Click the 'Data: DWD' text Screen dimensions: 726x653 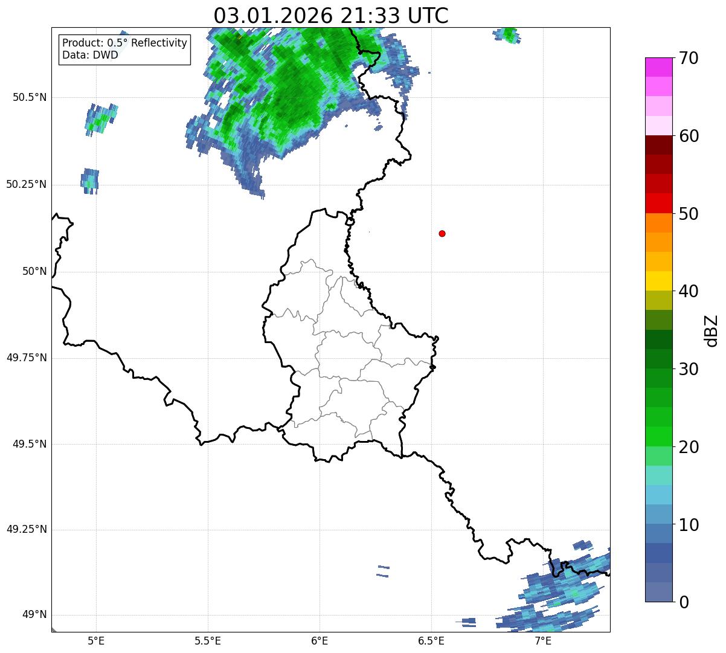pyautogui.click(x=90, y=56)
